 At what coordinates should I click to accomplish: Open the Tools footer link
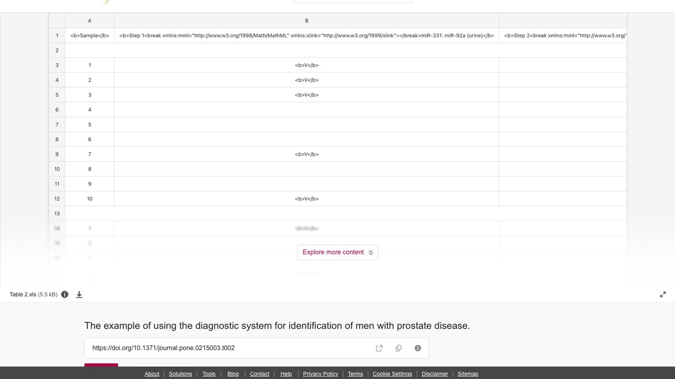tap(209, 374)
